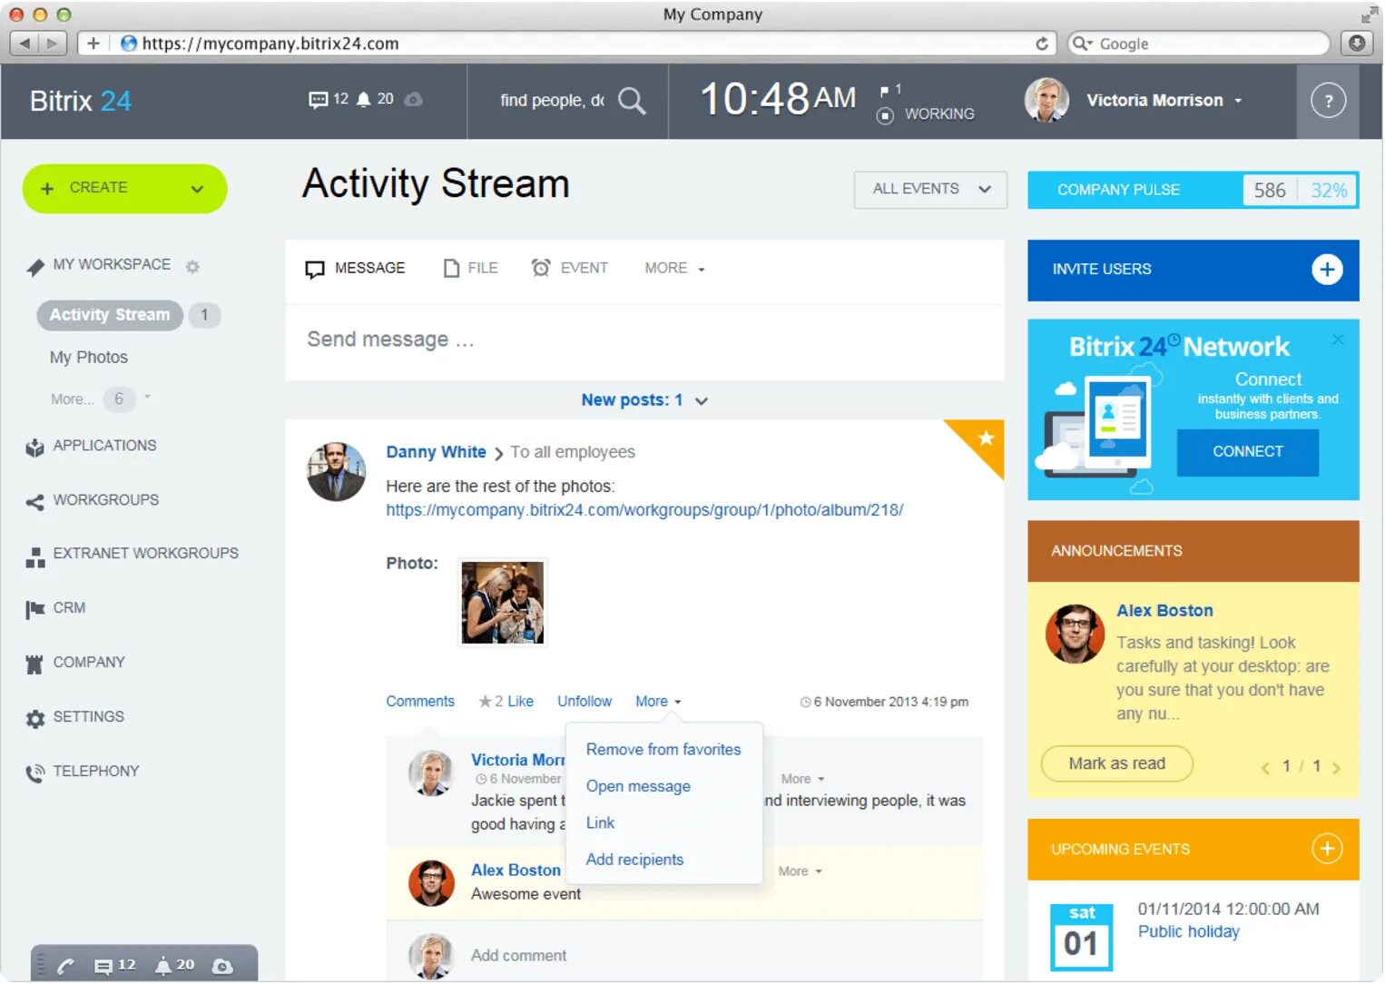Open phone call icon in bottom bar
The image size is (1385, 984).
tap(65, 966)
